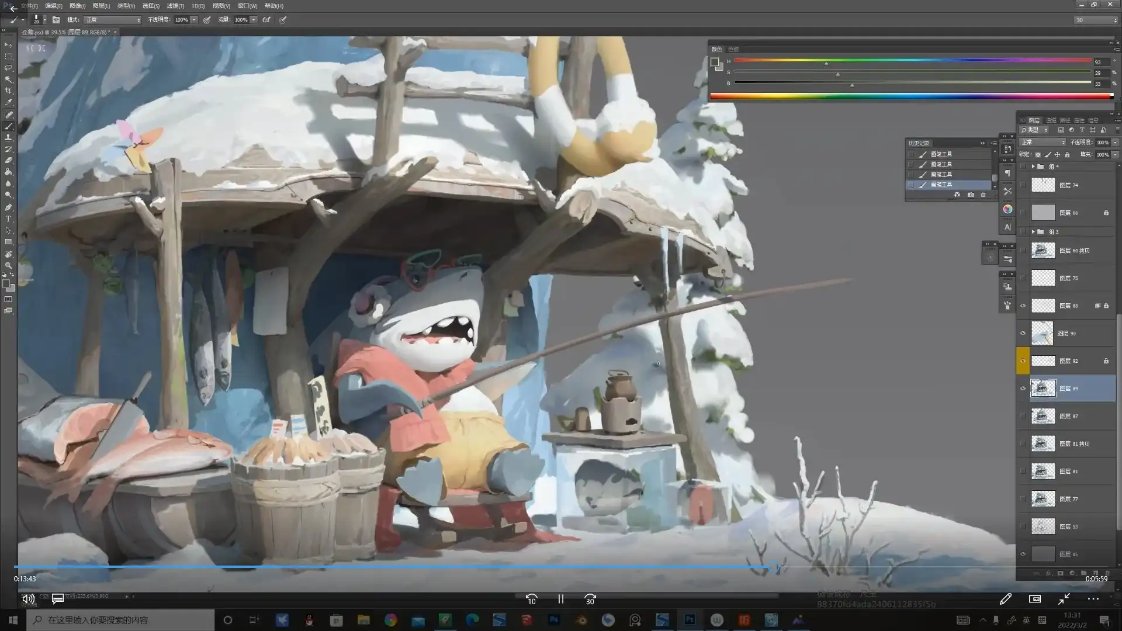Select the Eyedropper tool

(8, 102)
